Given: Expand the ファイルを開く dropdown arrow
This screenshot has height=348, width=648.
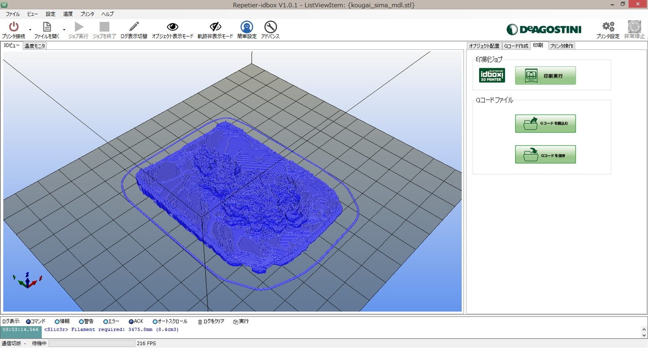Looking at the screenshot, I should pyautogui.click(x=64, y=30).
